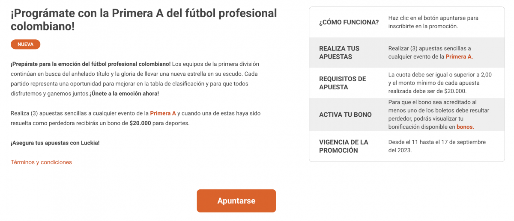Select the ¿CÓMO FUNCIONA? row label

point(349,22)
